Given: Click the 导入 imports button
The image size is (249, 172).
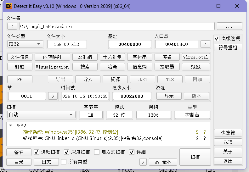Looking at the screenshot, I should click(x=88, y=79).
